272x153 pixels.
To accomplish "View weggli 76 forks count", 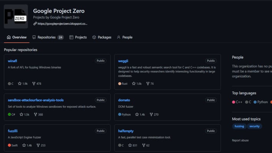I will pos(152,84).
